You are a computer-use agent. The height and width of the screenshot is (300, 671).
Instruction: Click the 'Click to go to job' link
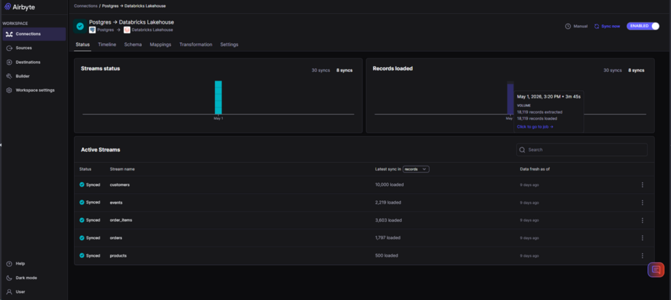[535, 126]
